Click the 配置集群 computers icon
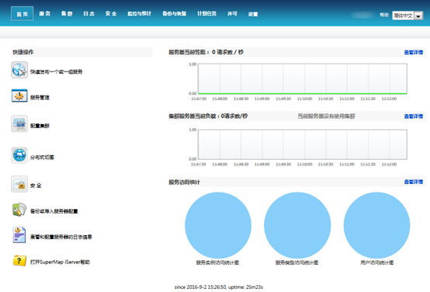 pyautogui.click(x=19, y=123)
